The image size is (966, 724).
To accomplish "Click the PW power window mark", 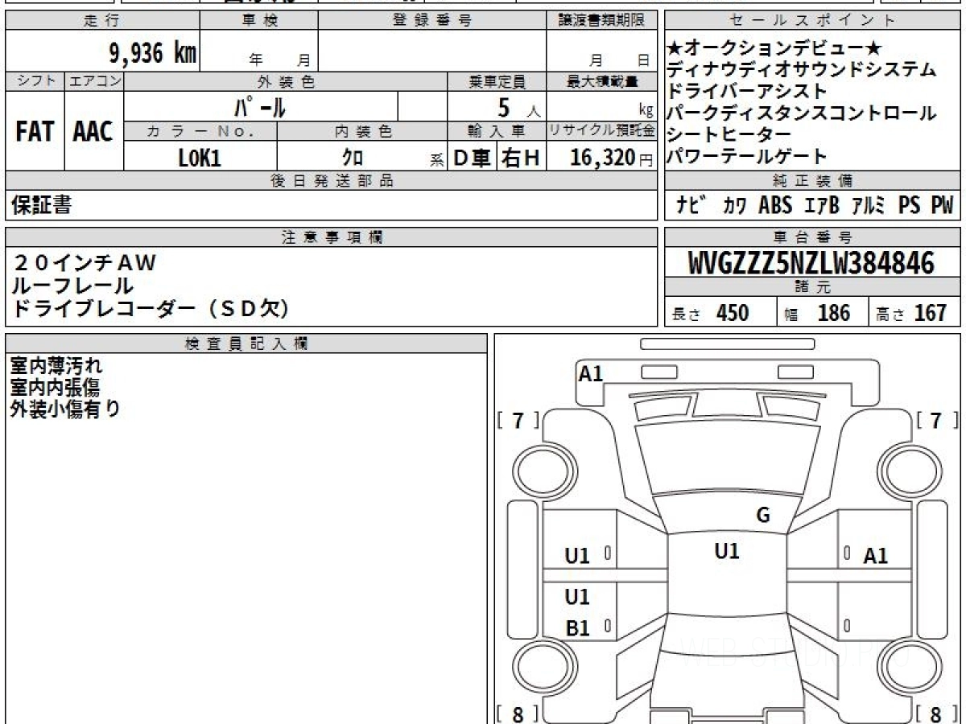I will pyautogui.click(x=942, y=205).
